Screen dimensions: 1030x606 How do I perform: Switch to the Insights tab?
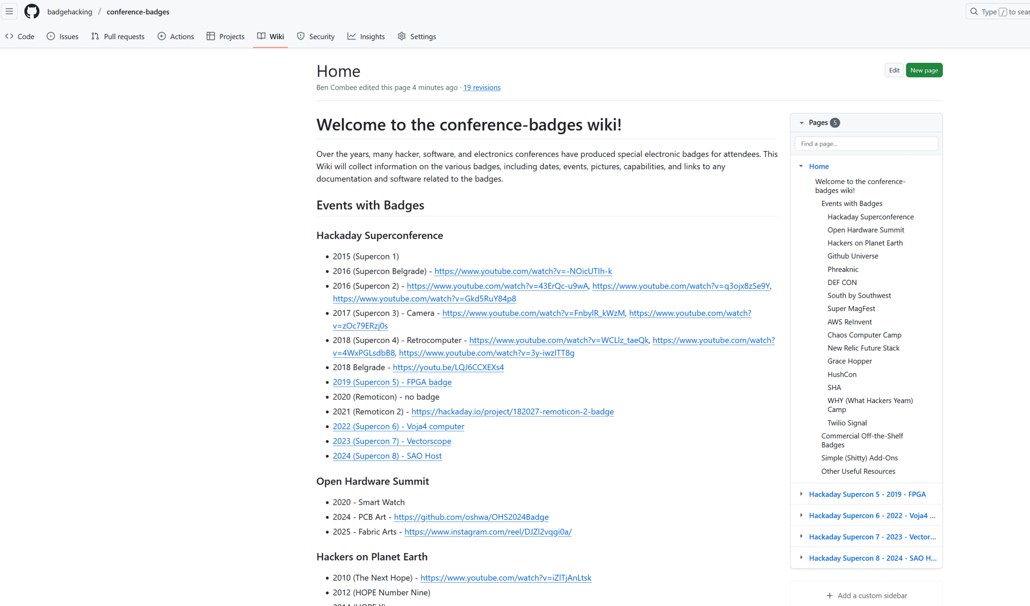click(x=366, y=36)
